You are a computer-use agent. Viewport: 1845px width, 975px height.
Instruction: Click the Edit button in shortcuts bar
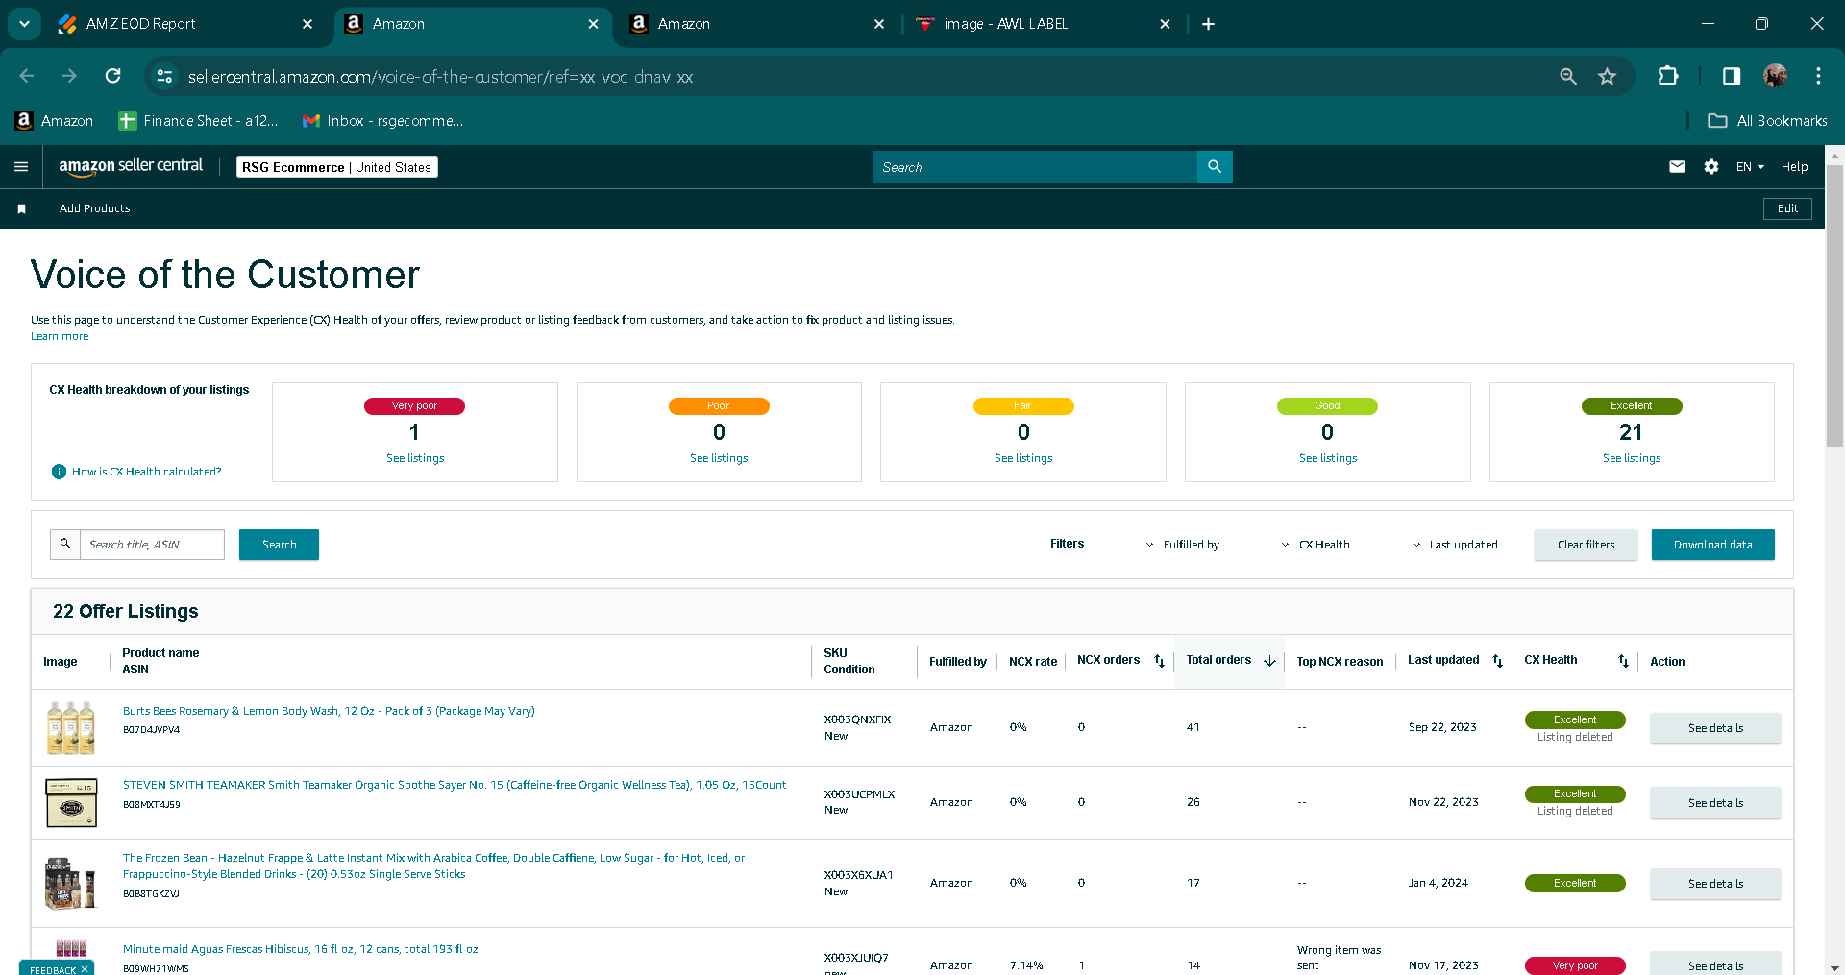coord(1787,208)
